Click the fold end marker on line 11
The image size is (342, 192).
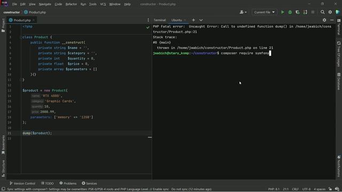tap(21, 80)
